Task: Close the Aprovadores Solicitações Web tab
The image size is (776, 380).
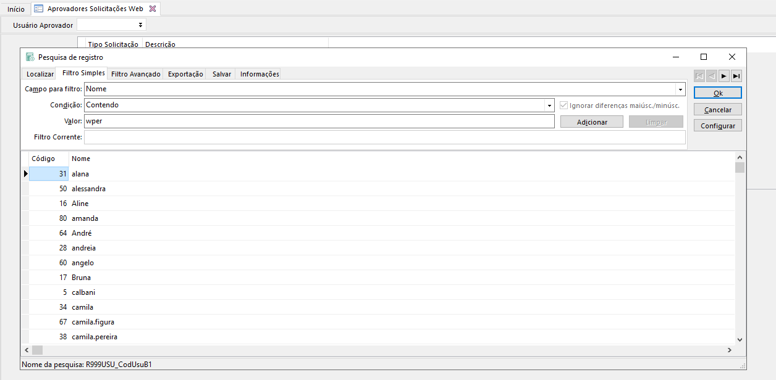Action: click(153, 9)
